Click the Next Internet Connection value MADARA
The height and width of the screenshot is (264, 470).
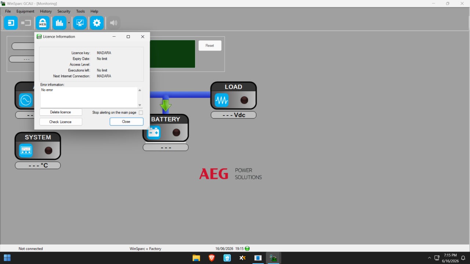click(x=104, y=76)
